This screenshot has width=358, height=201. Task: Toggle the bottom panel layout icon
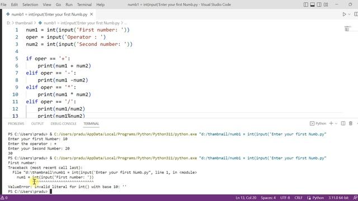pos(312,4)
